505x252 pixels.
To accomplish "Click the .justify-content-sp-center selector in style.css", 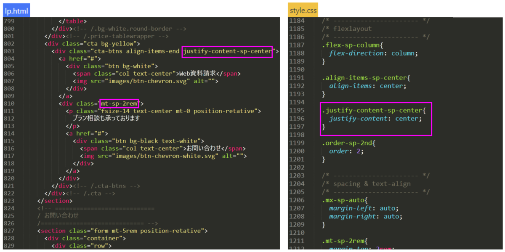I will (372, 110).
